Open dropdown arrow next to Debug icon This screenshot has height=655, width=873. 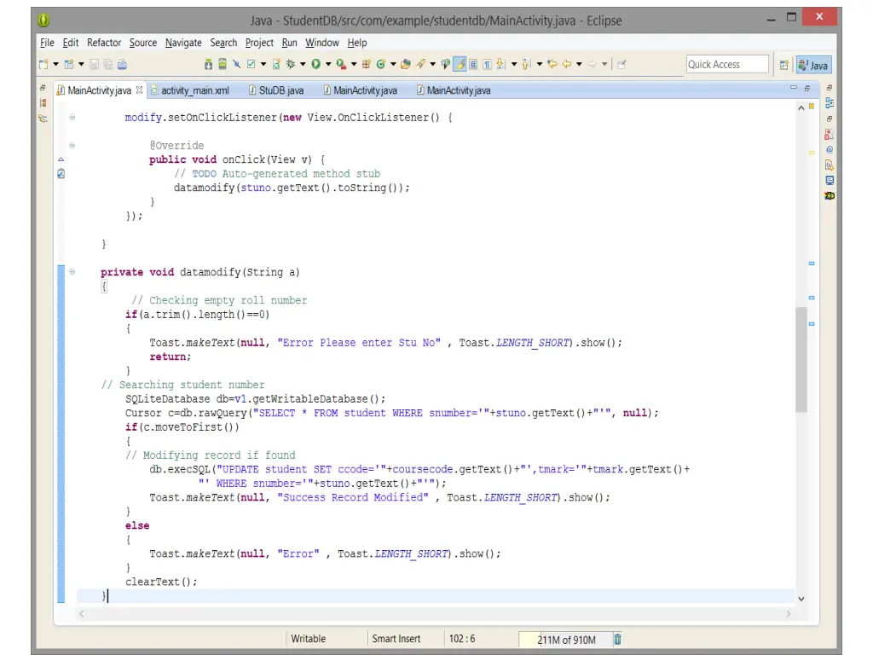click(303, 65)
